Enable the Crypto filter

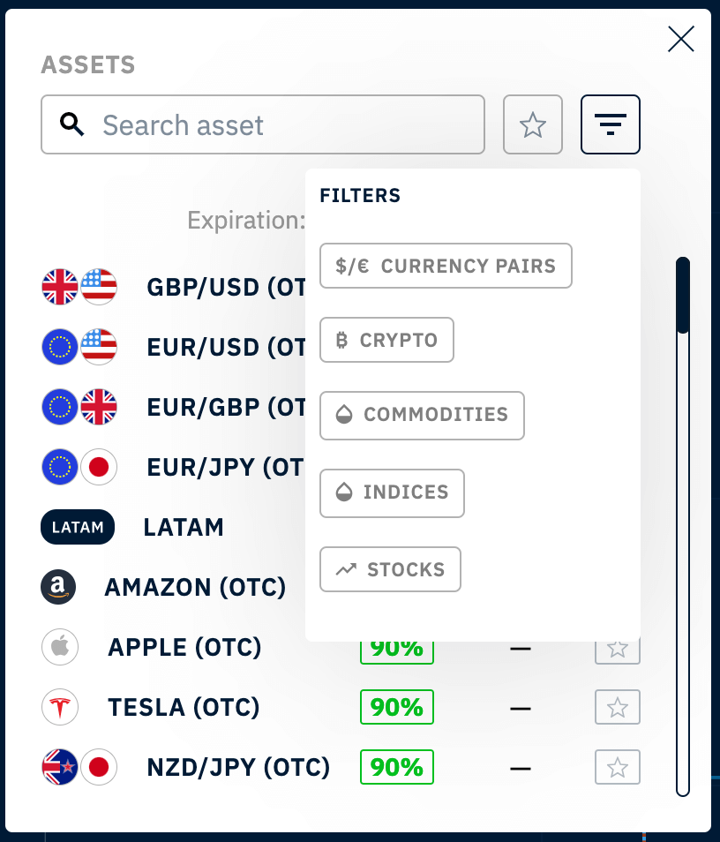pyautogui.click(x=386, y=340)
